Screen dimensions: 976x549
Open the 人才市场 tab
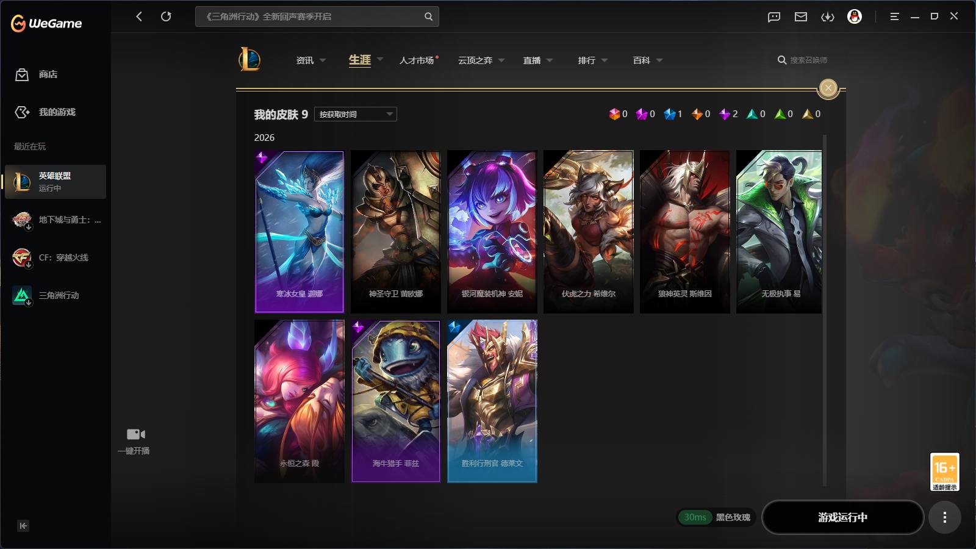coord(417,60)
